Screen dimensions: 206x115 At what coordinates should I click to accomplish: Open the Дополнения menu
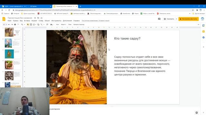coord(67,21)
